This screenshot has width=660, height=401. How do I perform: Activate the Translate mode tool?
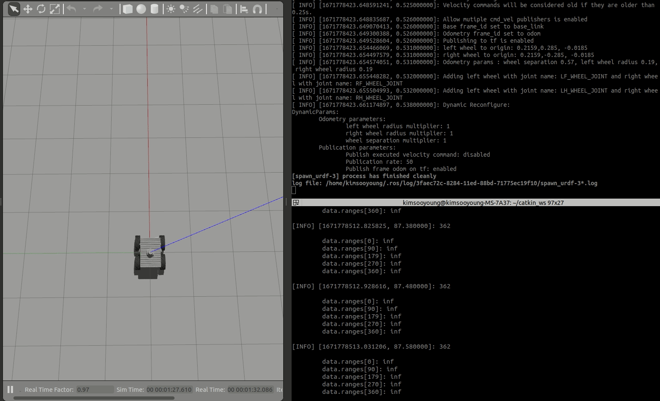coord(28,9)
